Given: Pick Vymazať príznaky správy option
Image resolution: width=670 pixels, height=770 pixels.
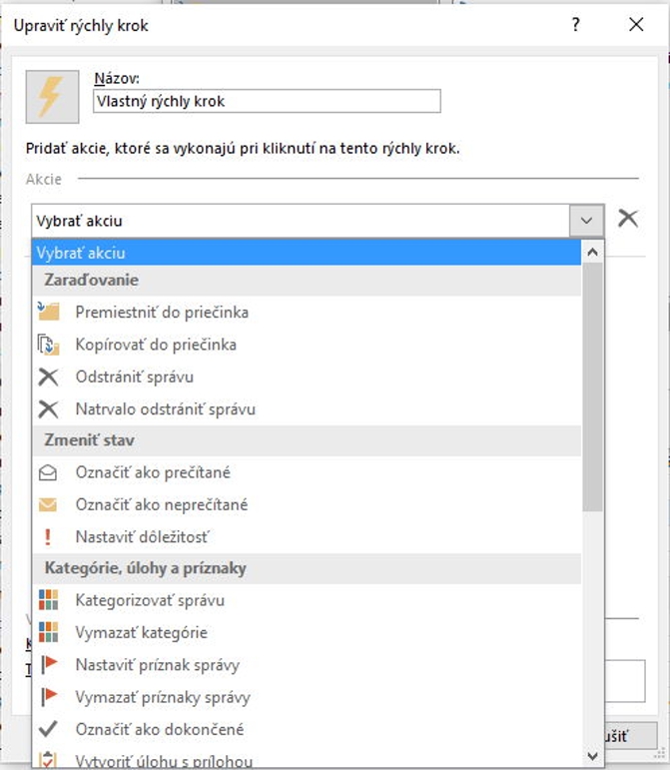Looking at the screenshot, I should 163,697.
